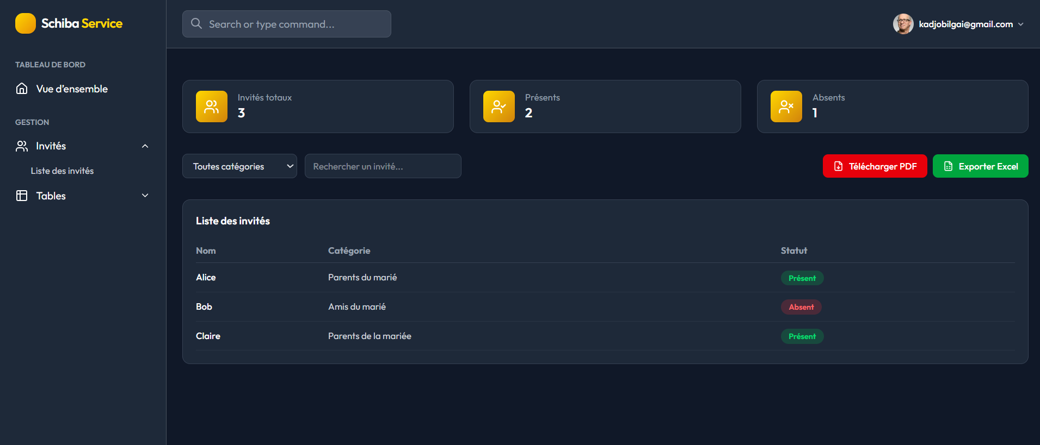Click the Invités totaux label

(264, 97)
